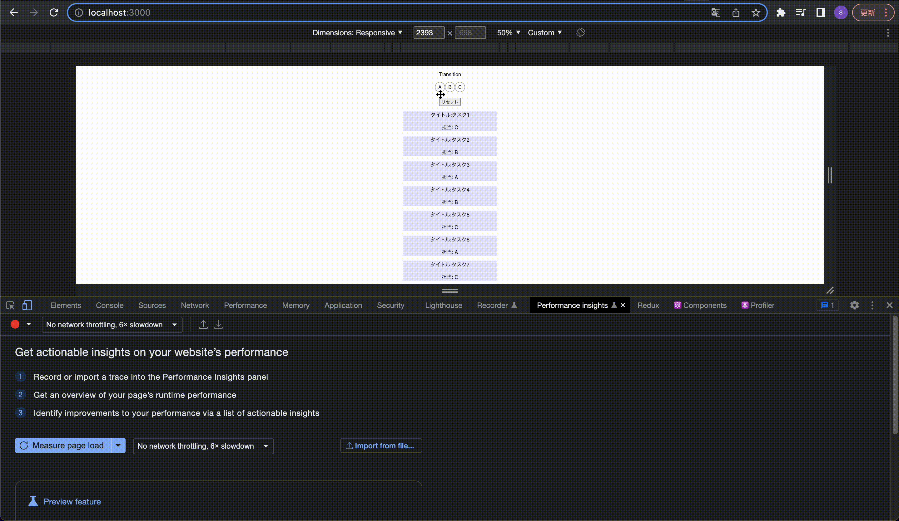
Task: Click the upload trace arrow icon
Action: (203, 324)
